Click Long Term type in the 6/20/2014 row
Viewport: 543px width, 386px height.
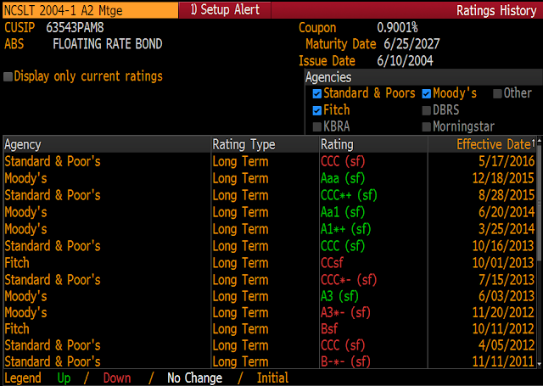[240, 212]
